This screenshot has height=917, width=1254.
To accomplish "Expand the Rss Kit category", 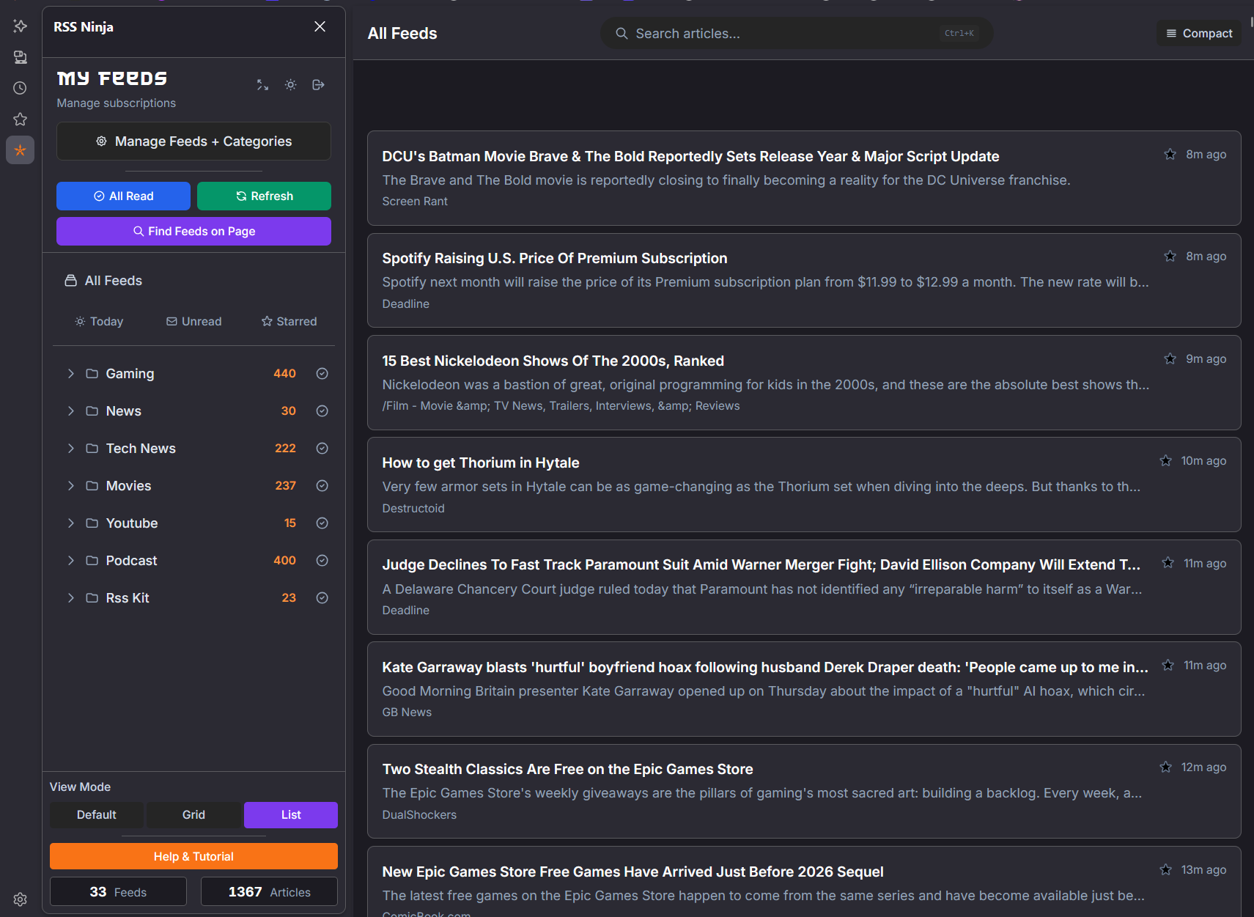I will 70,597.
